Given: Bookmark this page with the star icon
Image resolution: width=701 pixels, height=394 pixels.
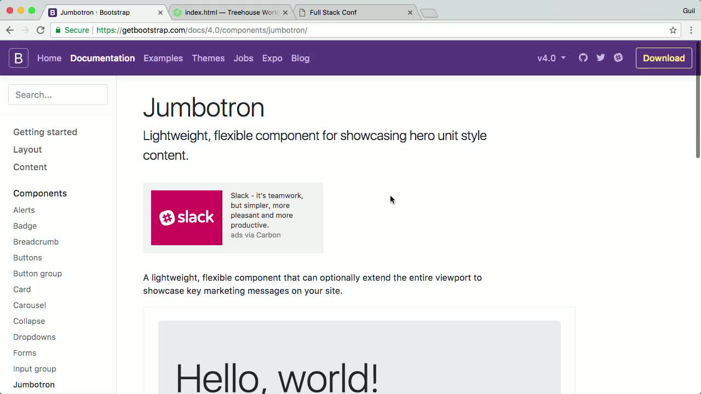Looking at the screenshot, I should (673, 30).
